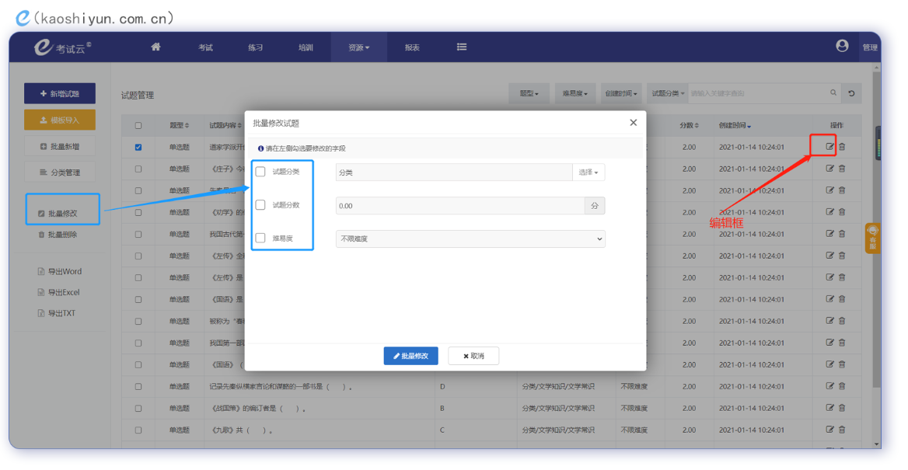Viewport: 908px width, 470px height.
Task: Open the 选择 category dropdown
Action: [x=588, y=172]
